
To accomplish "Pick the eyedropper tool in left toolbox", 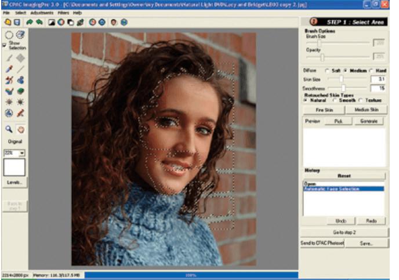I will 9,69.
